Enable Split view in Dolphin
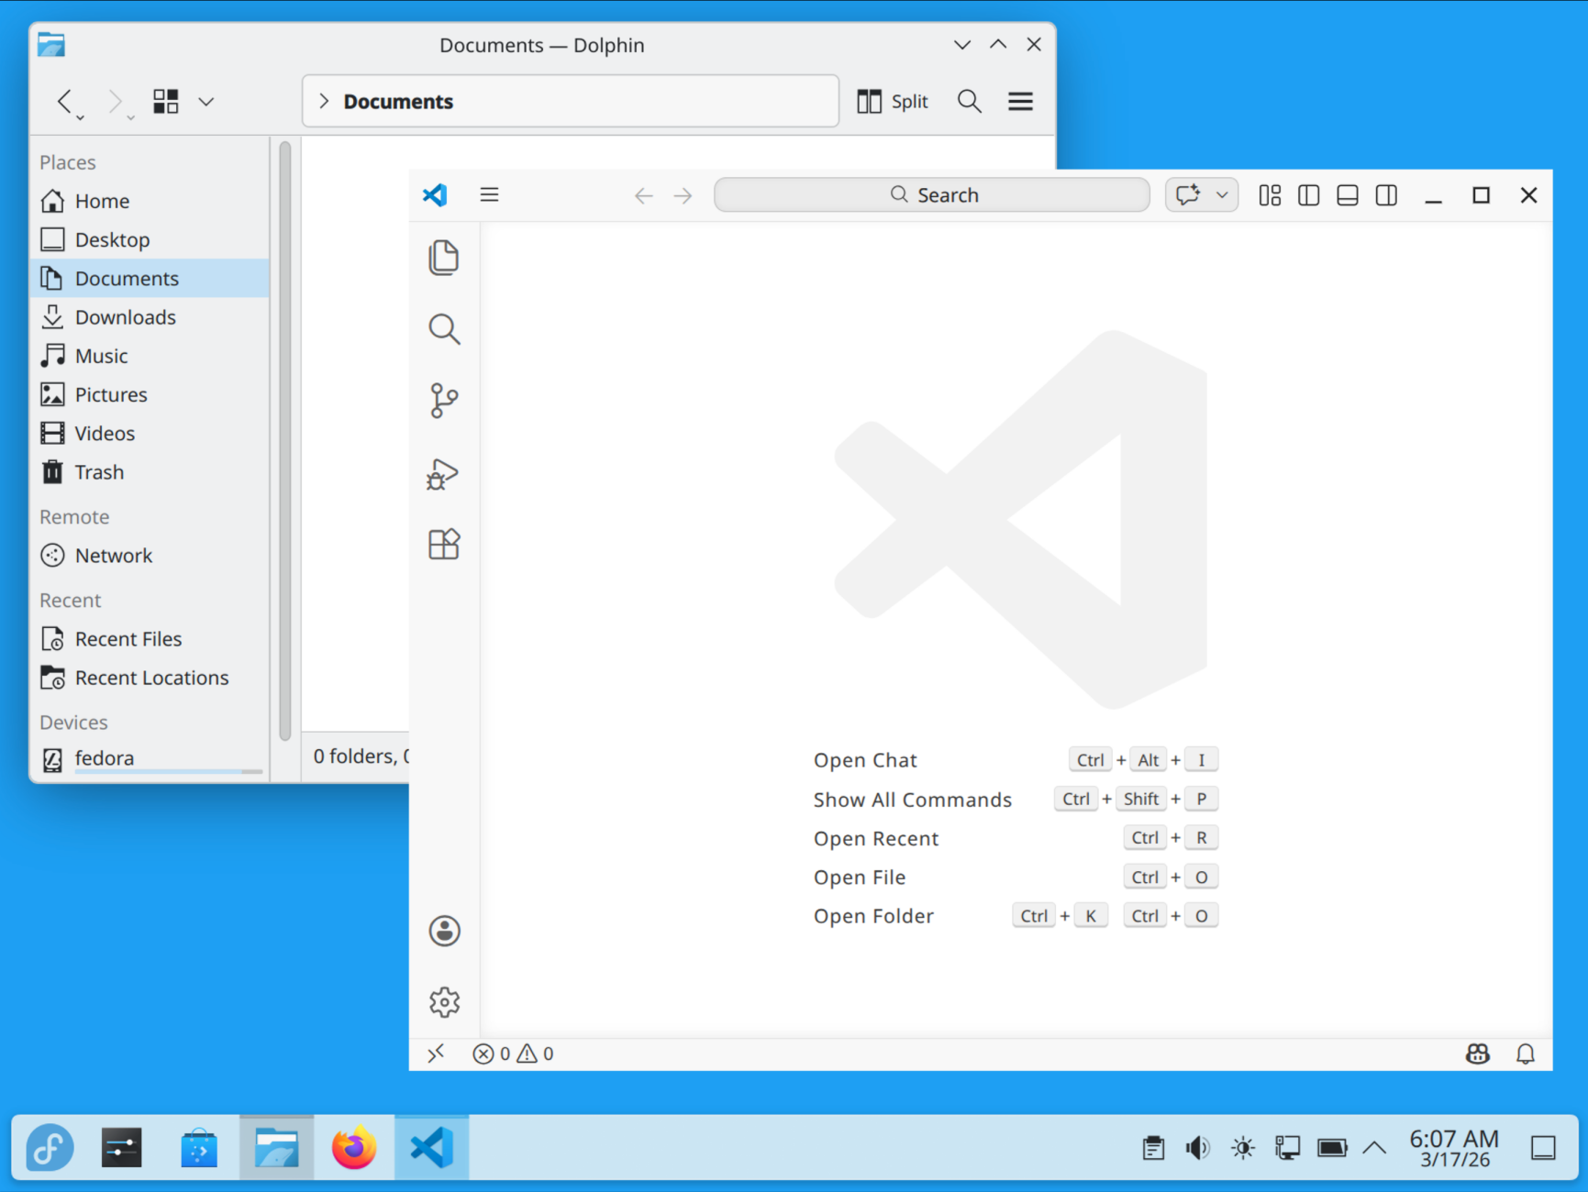Viewport: 1588px width, 1192px height. pos(892,101)
